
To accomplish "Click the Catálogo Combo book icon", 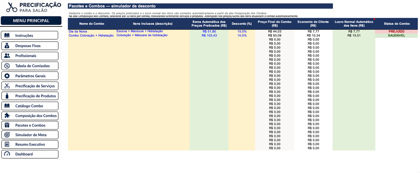I will (x=7, y=106).
